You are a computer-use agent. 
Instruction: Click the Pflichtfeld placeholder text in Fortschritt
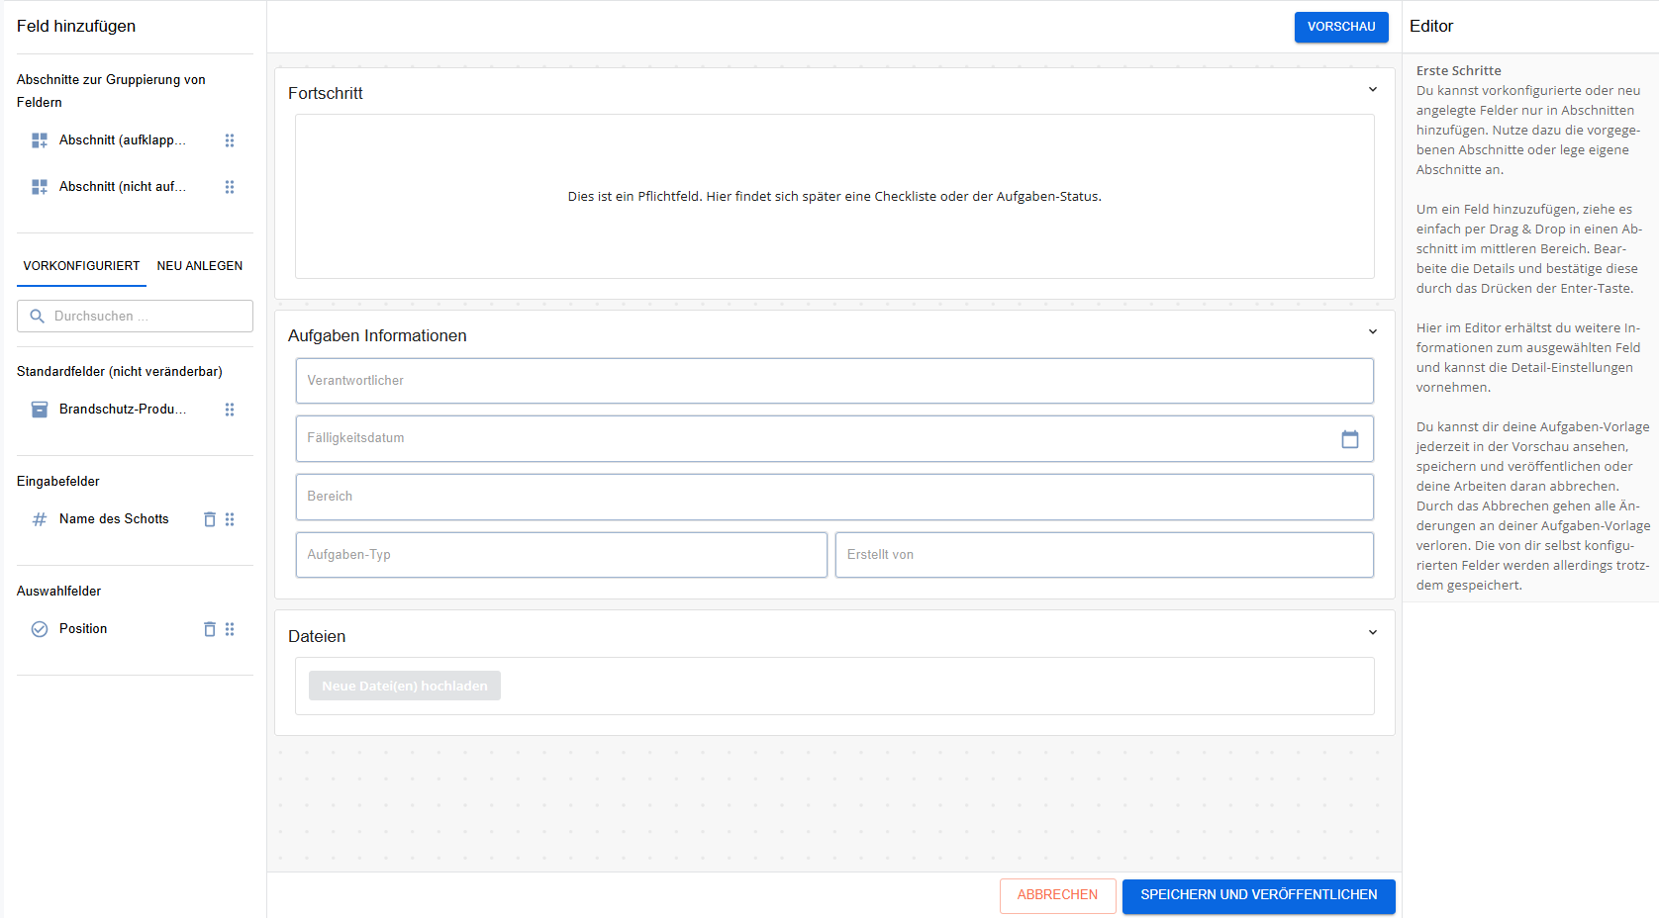(834, 197)
